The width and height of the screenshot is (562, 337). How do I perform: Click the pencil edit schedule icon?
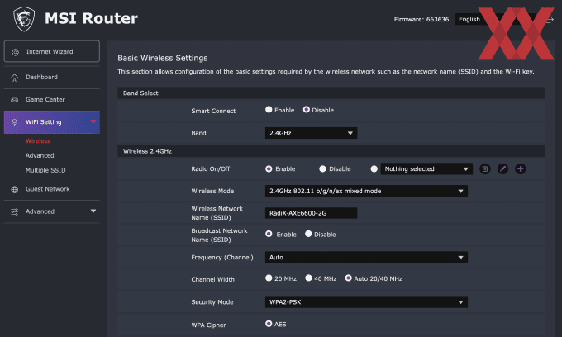point(502,168)
